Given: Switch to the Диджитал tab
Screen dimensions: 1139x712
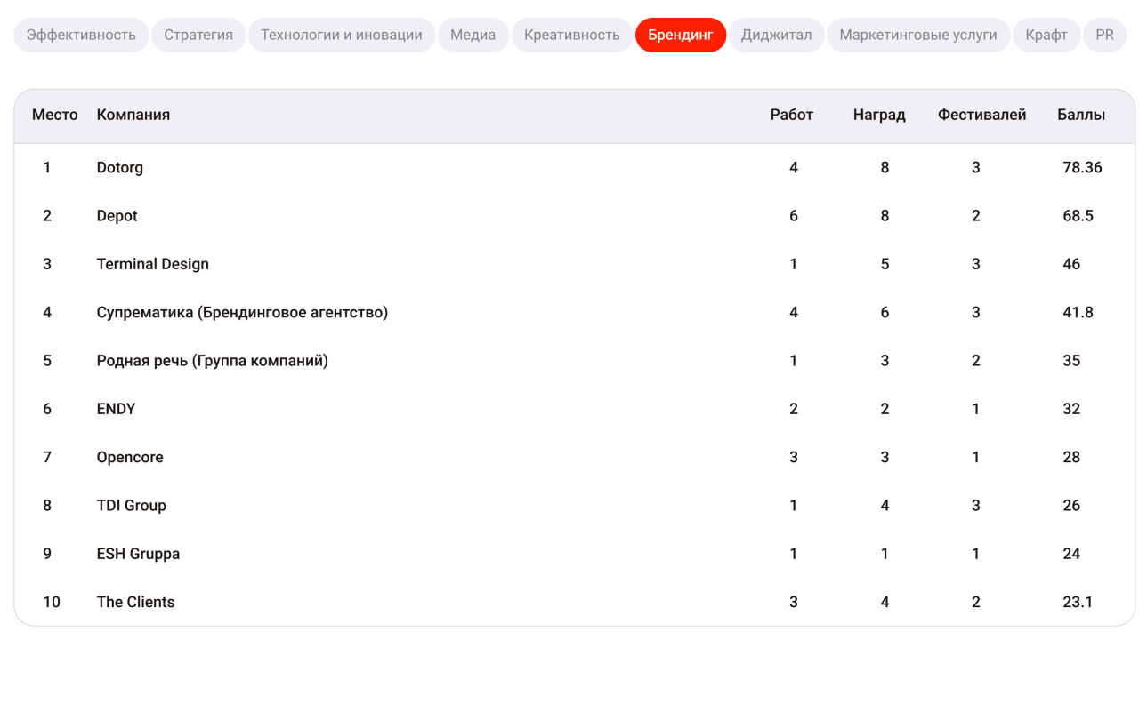Looking at the screenshot, I should 777,35.
